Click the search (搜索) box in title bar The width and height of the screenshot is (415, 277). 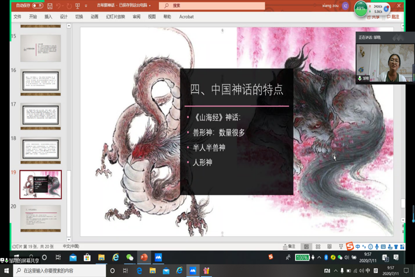pyautogui.click(x=213, y=6)
